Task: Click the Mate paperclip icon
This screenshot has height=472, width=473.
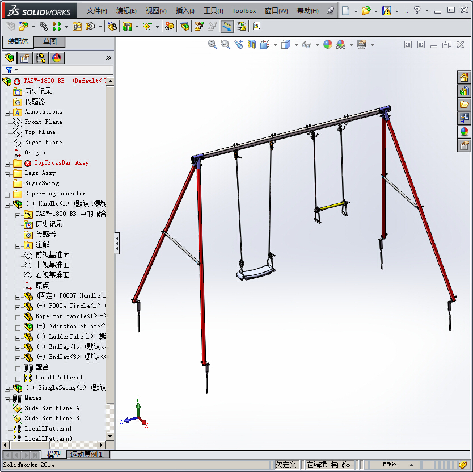Action: click(44, 27)
